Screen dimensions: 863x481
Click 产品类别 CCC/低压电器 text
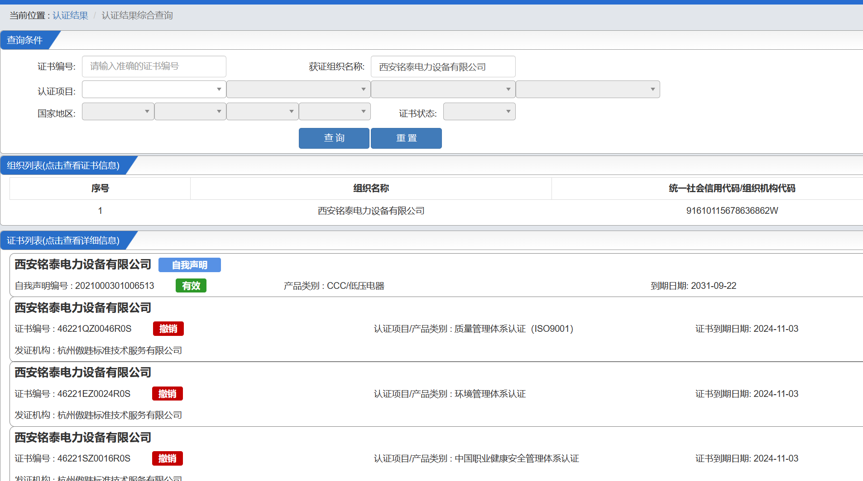point(334,286)
